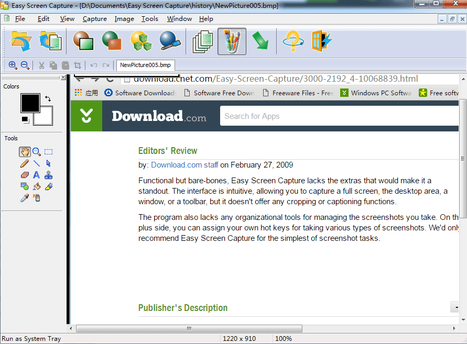Screen dimensions: 467x344
Task: Click the Publisher's Description heading
Action: tap(183, 308)
